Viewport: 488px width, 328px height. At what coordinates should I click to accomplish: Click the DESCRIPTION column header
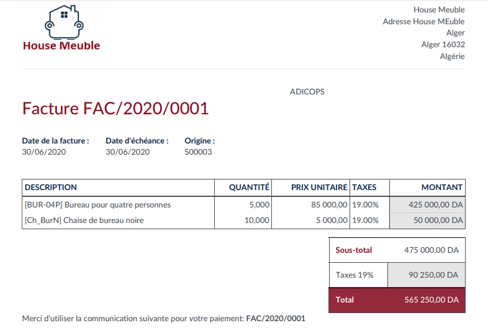click(x=51, y=187)
